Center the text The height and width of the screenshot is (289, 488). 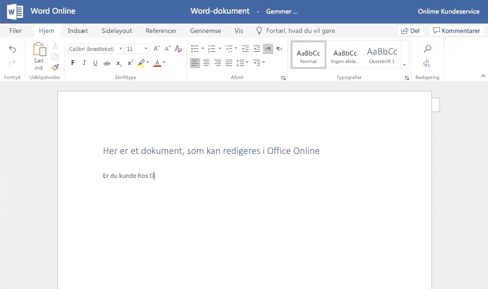[x=206, y=63]
